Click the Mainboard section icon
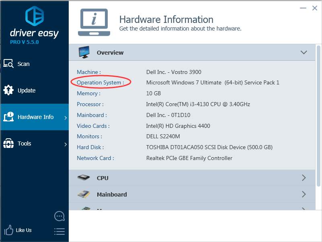322x242 pixels. [84, 195]
